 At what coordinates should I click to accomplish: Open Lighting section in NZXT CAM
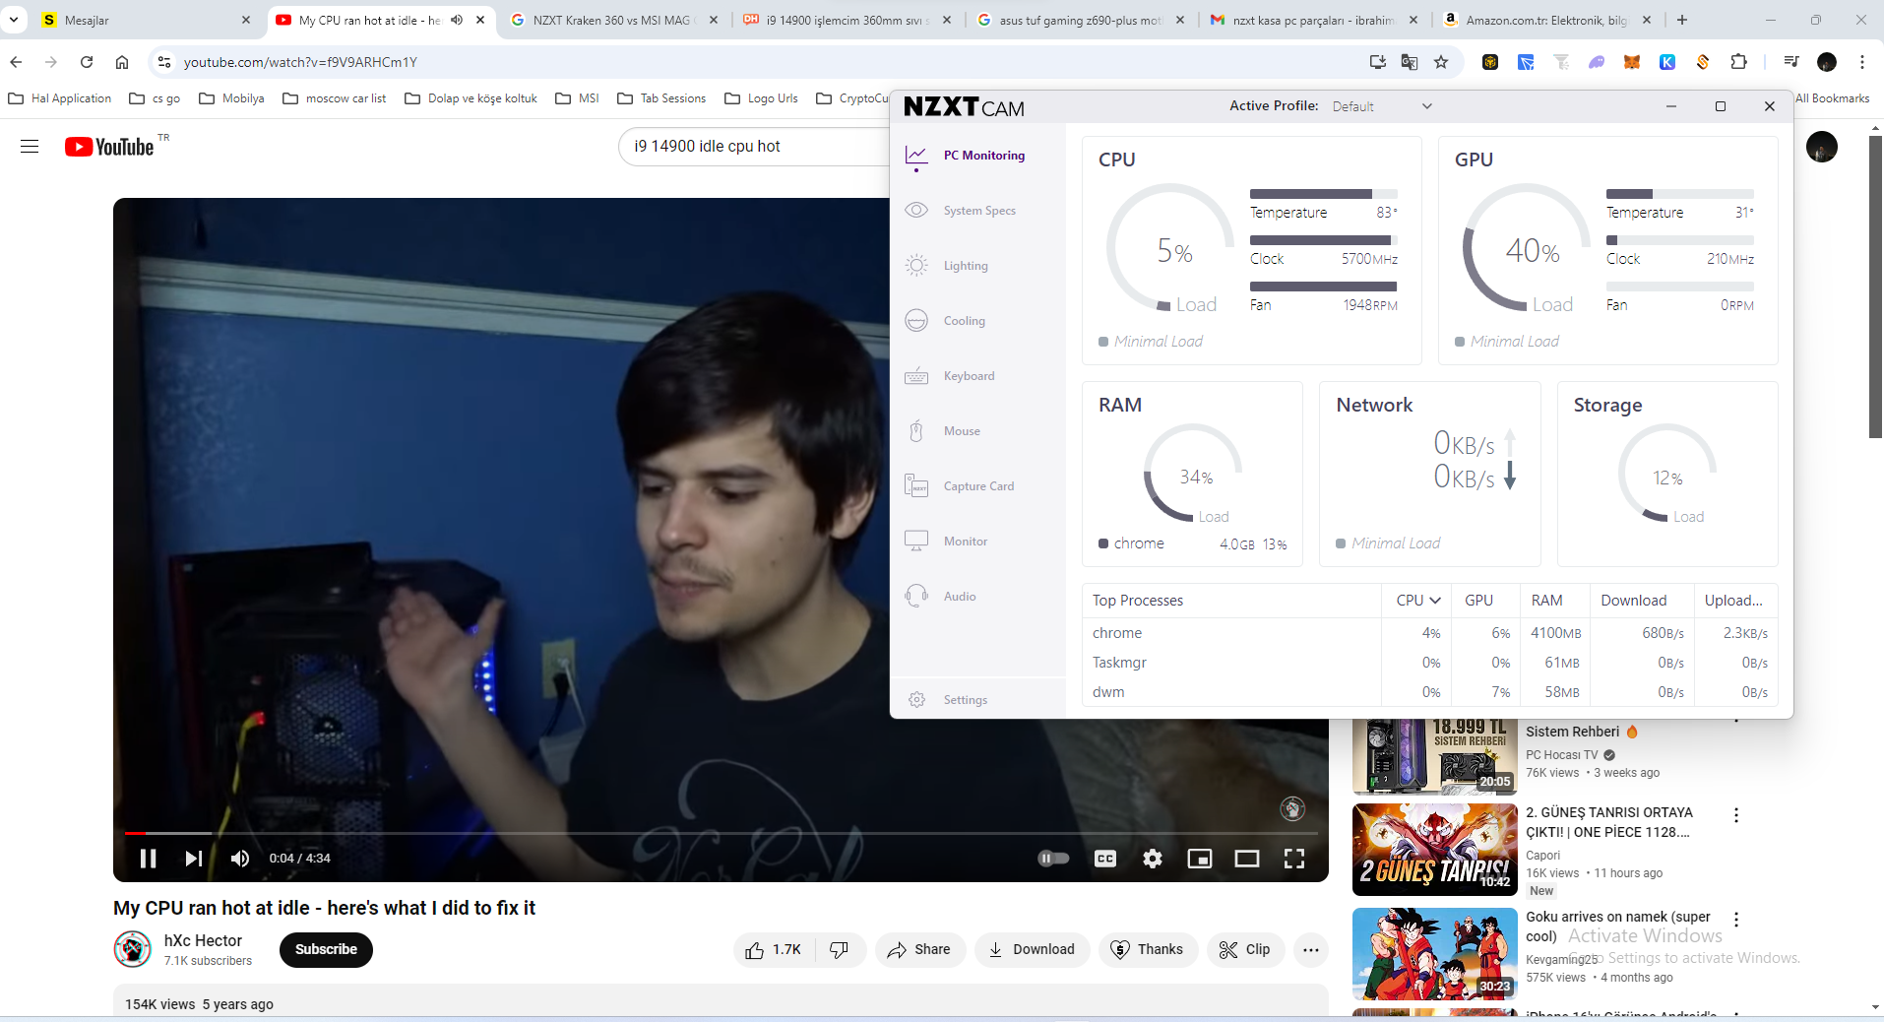click(x=947, y=266)
